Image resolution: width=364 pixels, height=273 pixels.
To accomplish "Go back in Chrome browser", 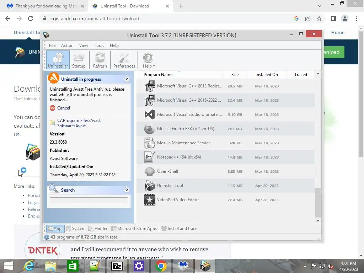I will click(8, 18).
